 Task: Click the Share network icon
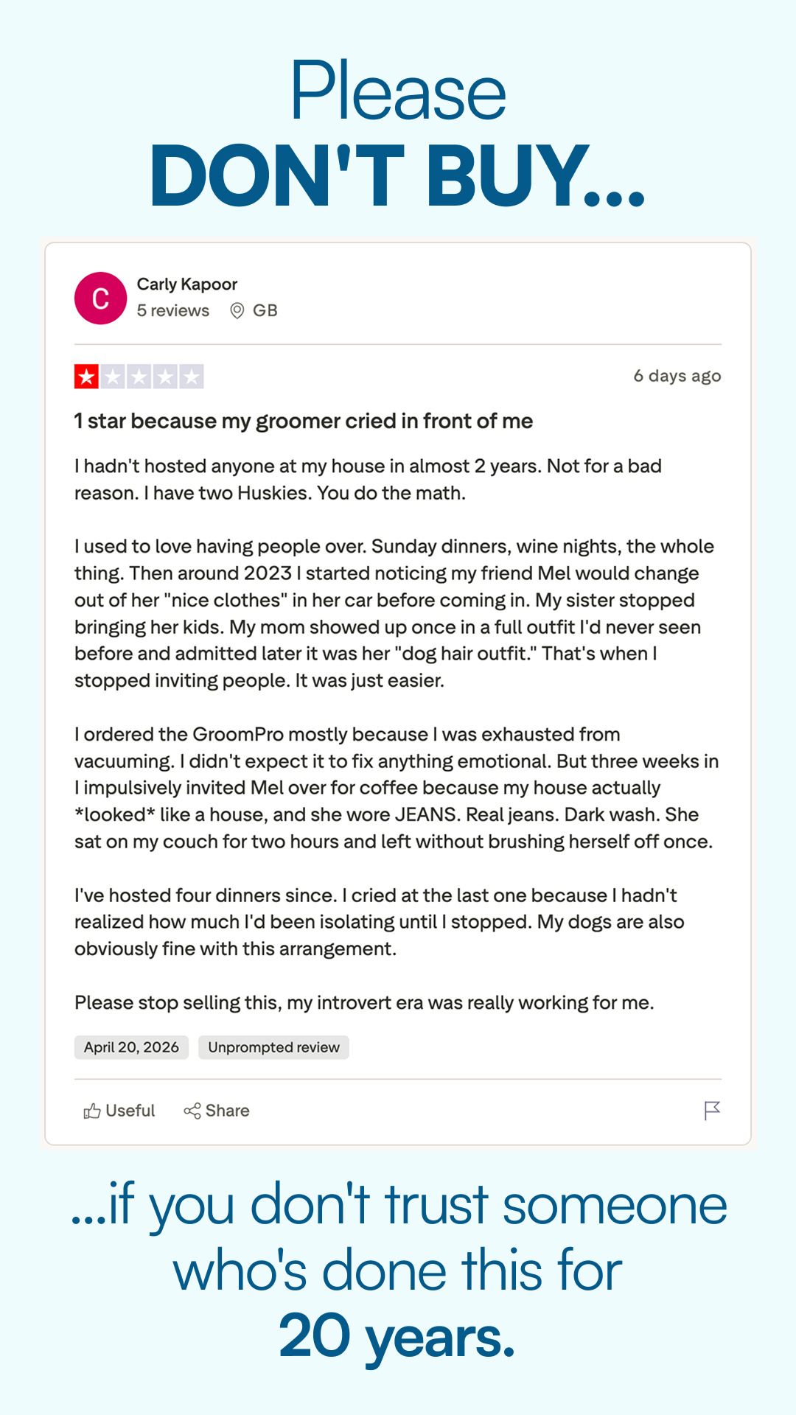192,1111
